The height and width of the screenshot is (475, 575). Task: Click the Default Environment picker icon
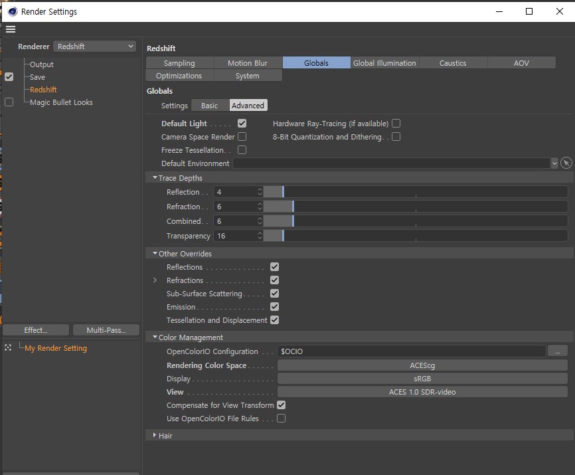pyautogui.click(x=566, y=163)
